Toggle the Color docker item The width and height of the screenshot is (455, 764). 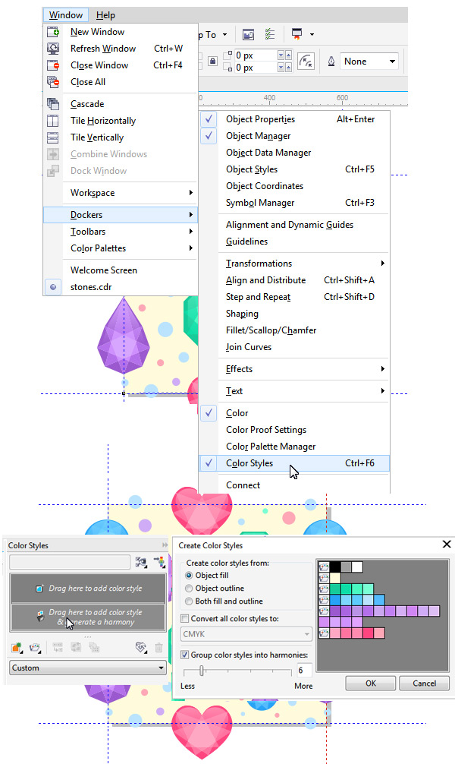point(294,413)
